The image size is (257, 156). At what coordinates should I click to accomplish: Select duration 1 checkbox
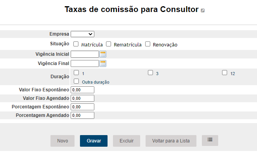[x=76, y=72]
